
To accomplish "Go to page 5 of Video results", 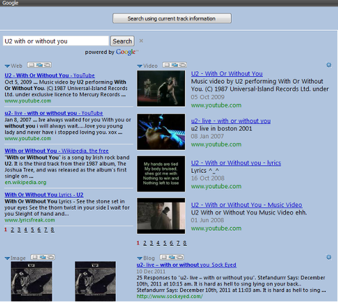I will (x=165, y=244).
